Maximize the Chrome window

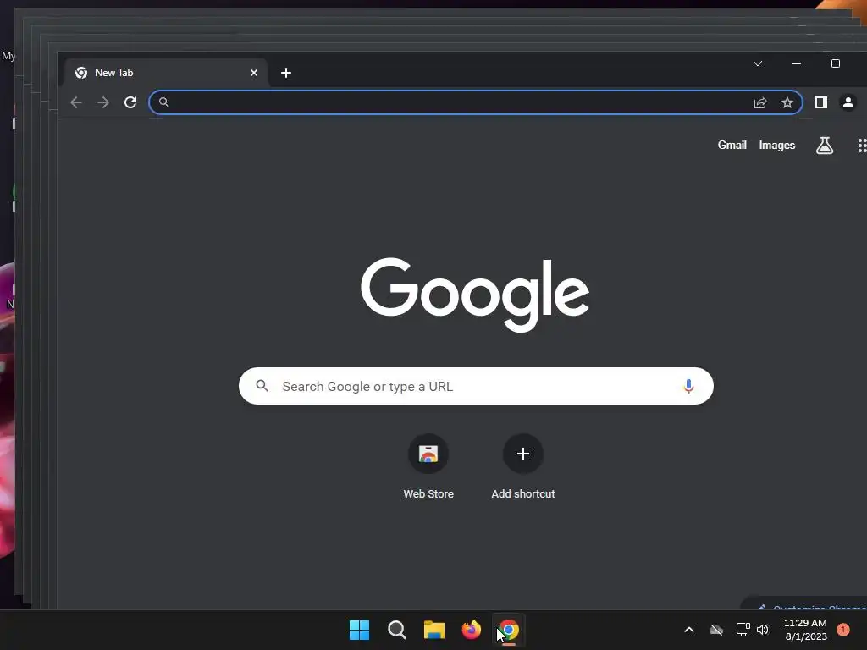[836, 63]
